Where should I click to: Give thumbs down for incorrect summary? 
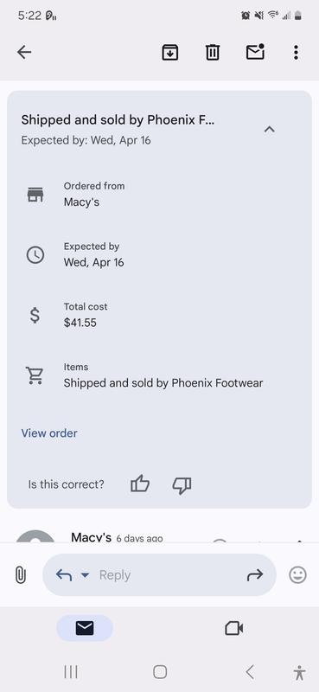pos(182,485)
